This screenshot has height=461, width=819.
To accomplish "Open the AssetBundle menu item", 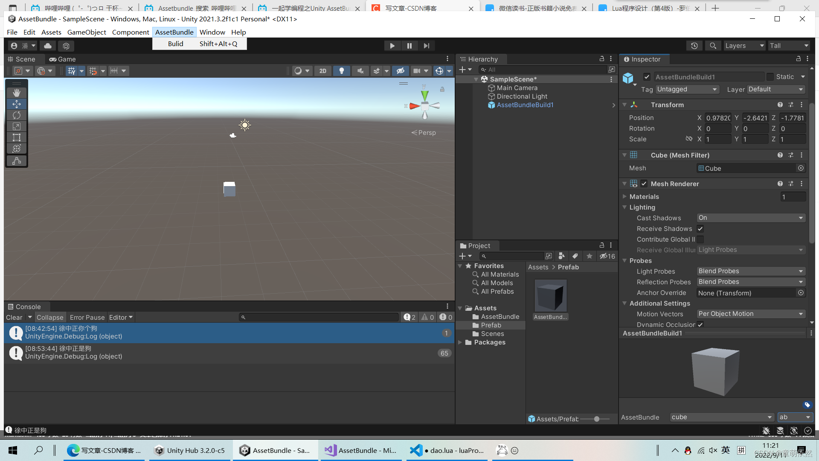I will (x=174, y=32).
